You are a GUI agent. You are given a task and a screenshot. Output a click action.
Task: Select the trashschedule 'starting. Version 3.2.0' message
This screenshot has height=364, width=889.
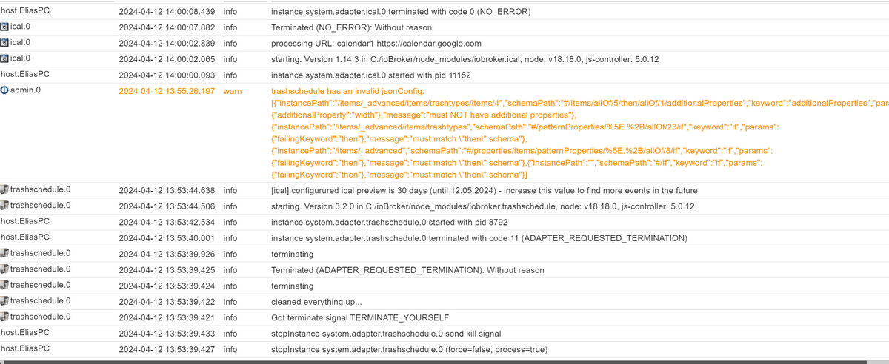click(482, 206)
